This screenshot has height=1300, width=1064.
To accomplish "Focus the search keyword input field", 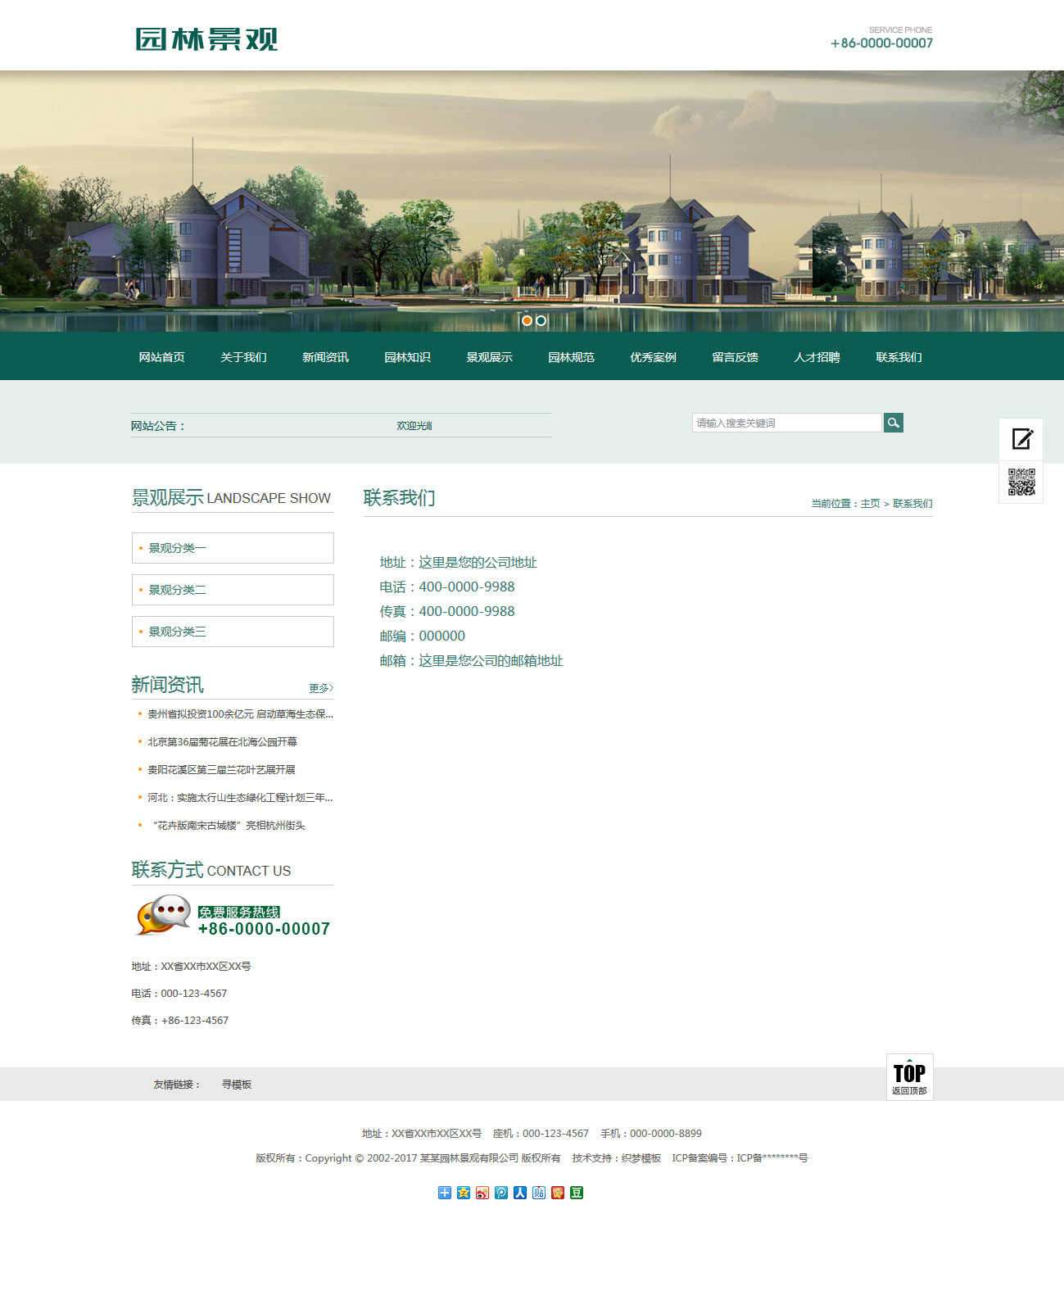I will pos(786,423).
